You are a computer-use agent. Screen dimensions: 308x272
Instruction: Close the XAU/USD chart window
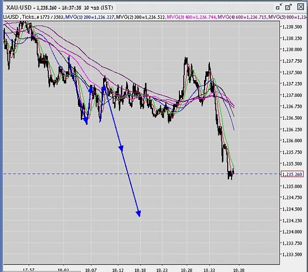(x=301, y=7)
